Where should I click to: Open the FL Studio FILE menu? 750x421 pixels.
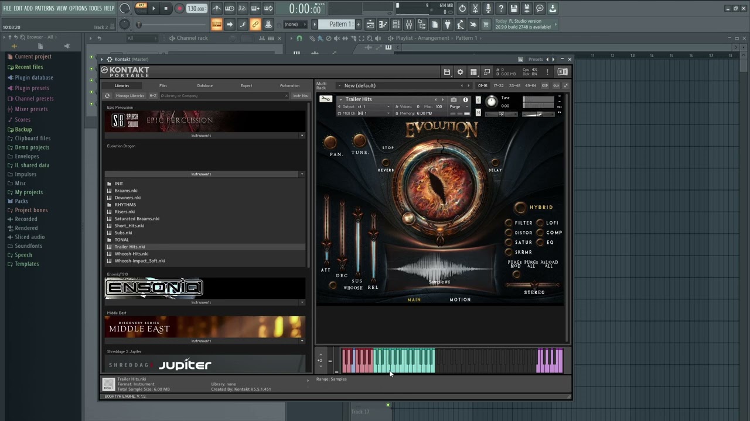[x=7, y=8]
